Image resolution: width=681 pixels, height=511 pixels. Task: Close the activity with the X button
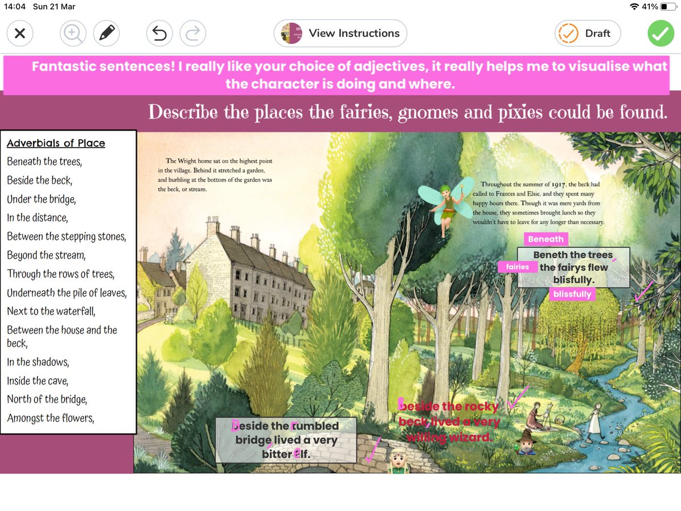pos(20,33)
